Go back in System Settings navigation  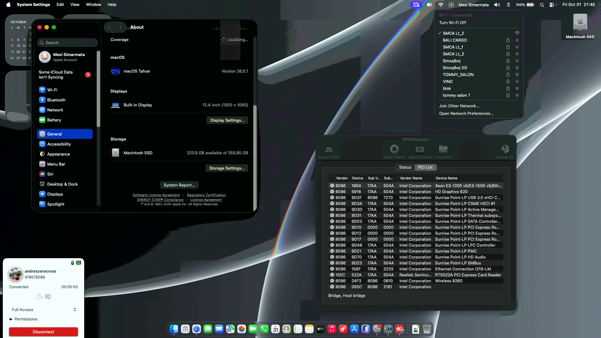tap(109, 27)
